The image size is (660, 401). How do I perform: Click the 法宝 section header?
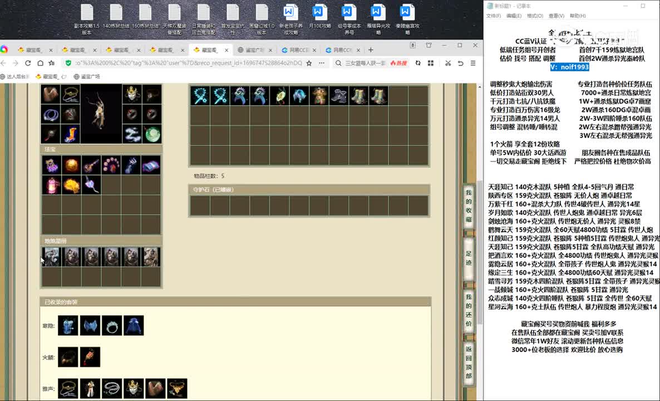101,149
